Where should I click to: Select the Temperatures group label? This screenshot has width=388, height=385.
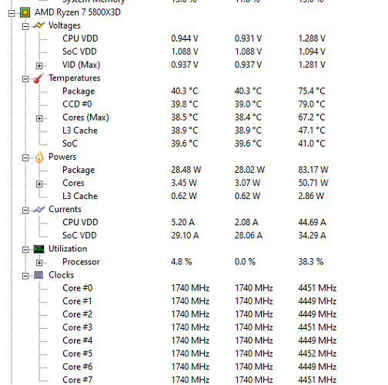pos(75,78)
